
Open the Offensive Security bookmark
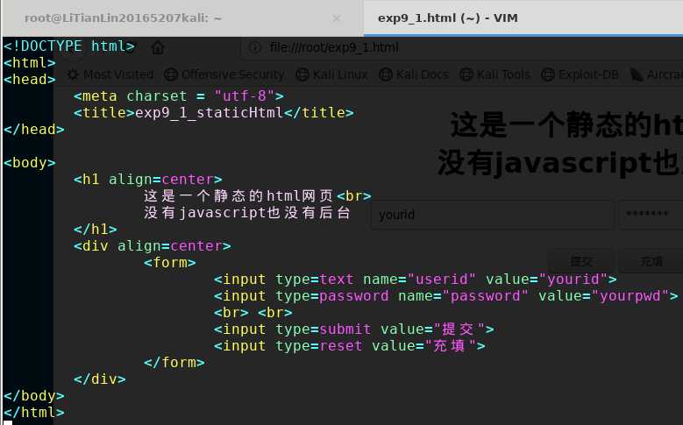point(224,74)
